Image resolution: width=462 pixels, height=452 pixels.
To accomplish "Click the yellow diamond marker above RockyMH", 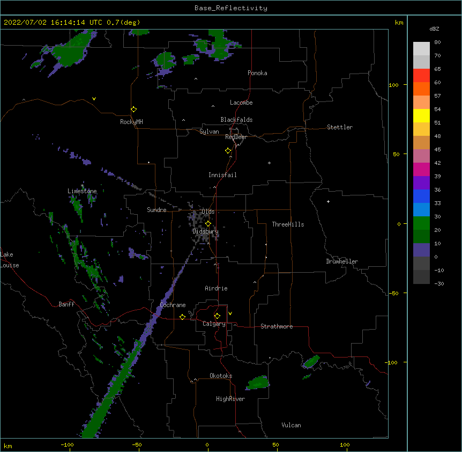I will 133,110.
